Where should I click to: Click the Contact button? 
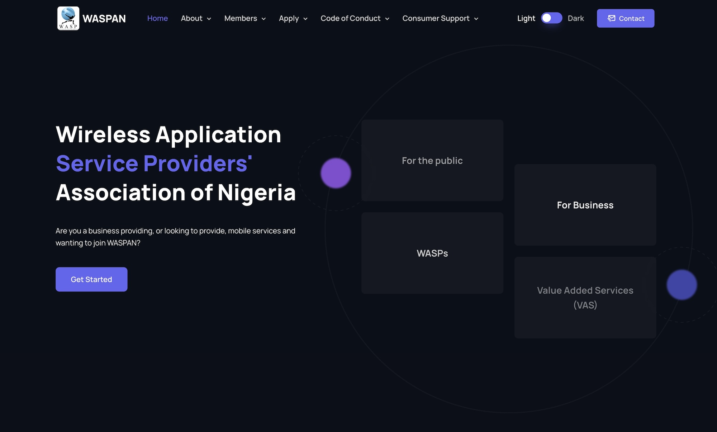[625, 18]
